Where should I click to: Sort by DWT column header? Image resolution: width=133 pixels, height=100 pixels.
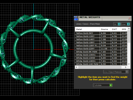pyautogui.click(x=116, y=29)
